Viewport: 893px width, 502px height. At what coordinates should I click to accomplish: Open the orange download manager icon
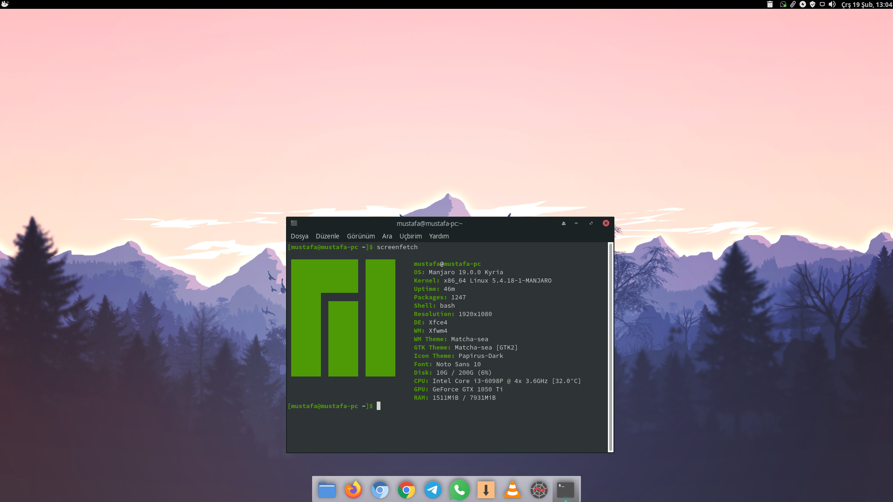[486, 490]
